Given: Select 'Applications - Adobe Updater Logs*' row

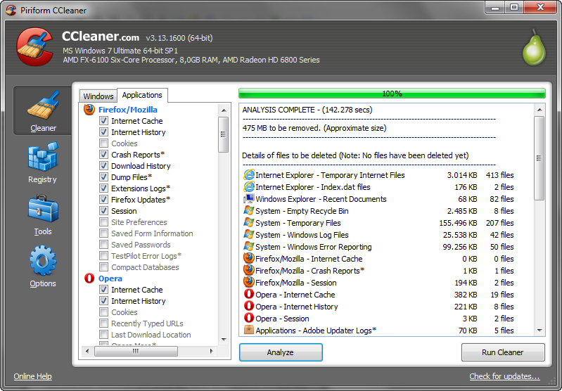Looking at the screenshot, I should coord(378,331).
